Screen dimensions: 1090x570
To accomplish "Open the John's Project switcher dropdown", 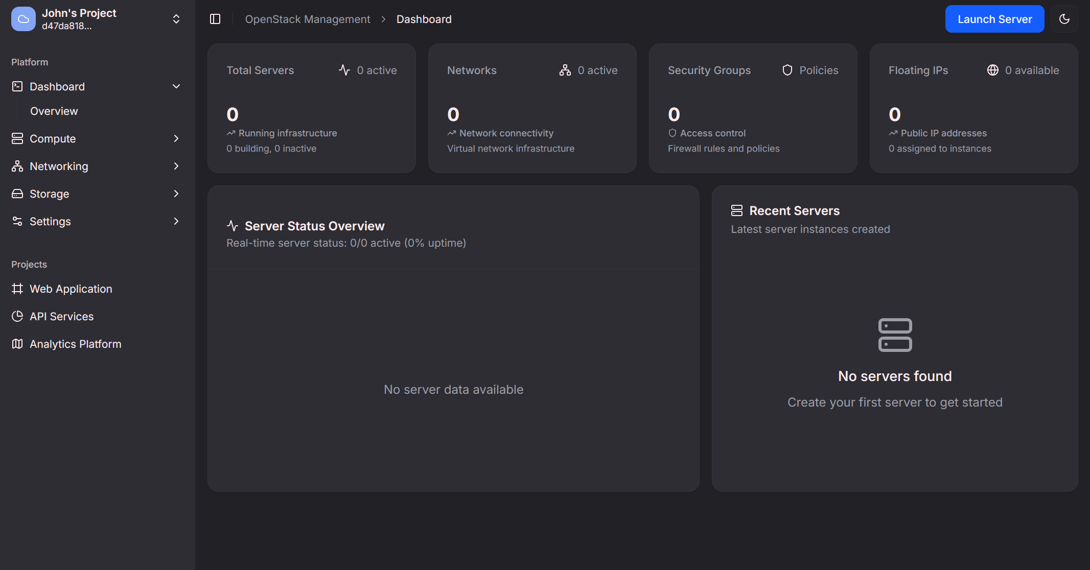I will pyautogui.click(x=176, y=19).
